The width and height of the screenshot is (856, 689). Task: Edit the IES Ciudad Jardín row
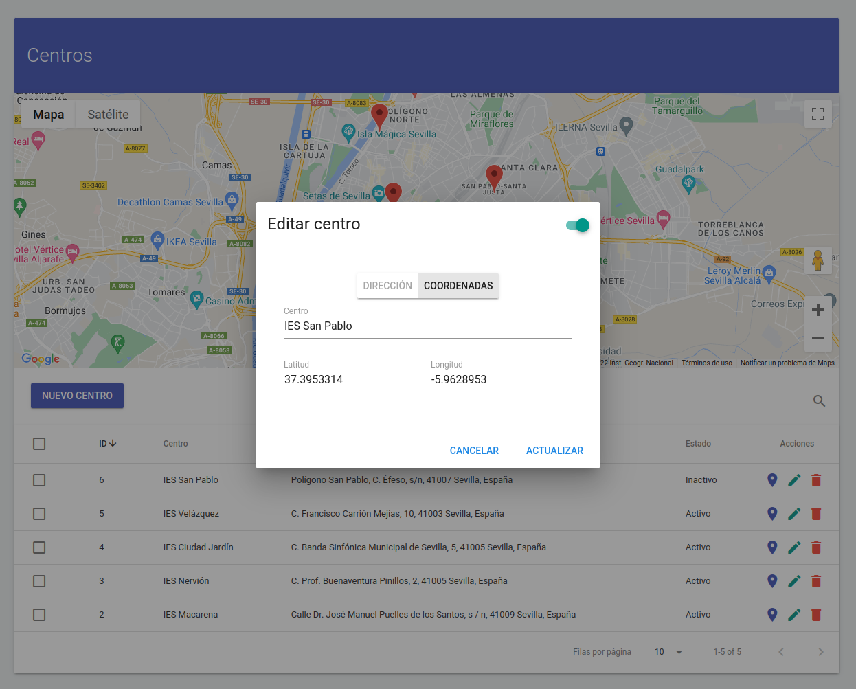point(794,547)
